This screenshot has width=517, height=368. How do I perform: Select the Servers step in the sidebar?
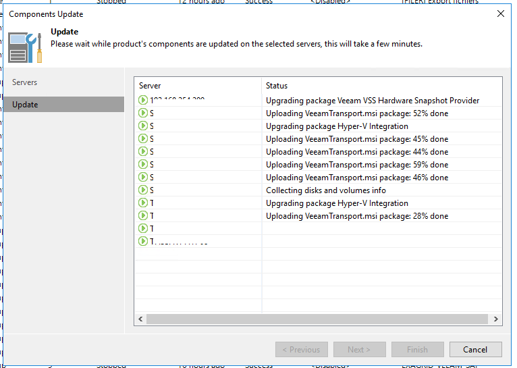click(25, 82)
